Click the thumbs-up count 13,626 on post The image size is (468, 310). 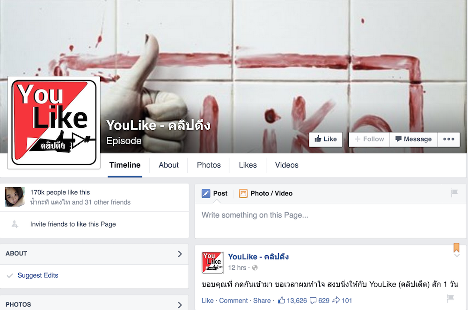[x=292, y=301]
